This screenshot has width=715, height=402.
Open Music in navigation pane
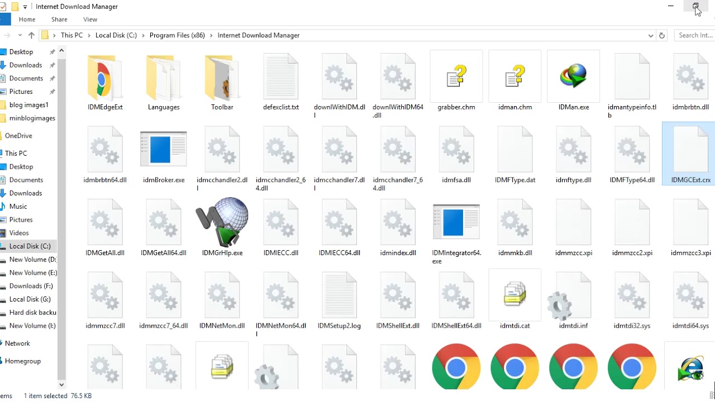click(18, 207)
